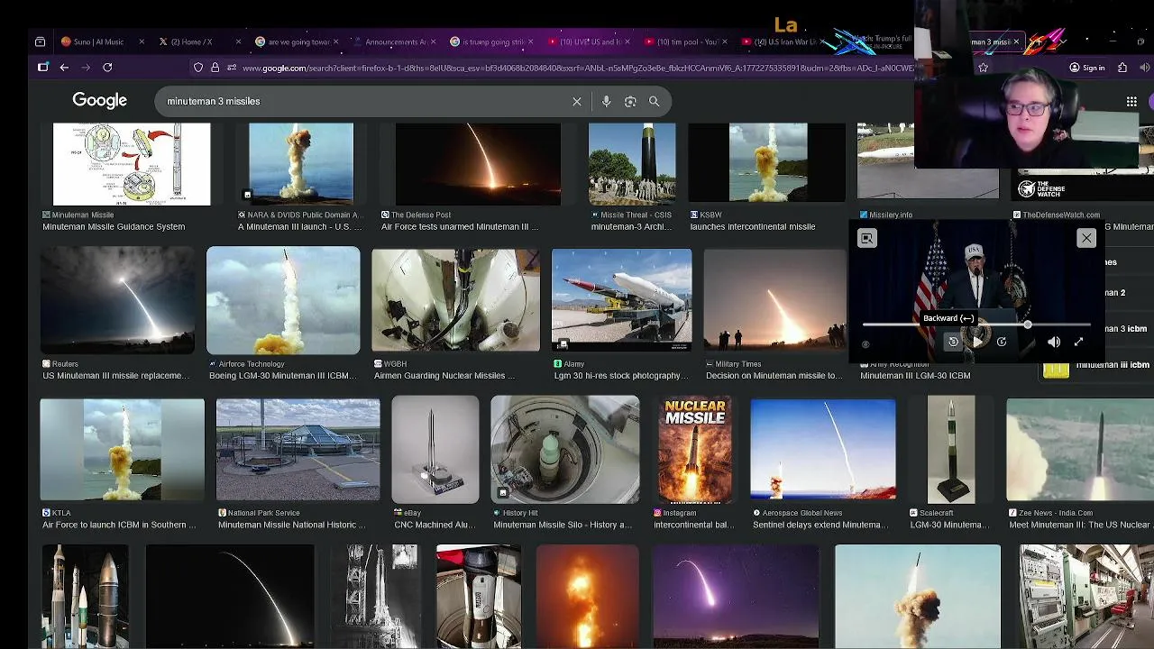
Task: Open Airmen Guarding Nuclear Missiles link
Action: (x=445, y=376)
